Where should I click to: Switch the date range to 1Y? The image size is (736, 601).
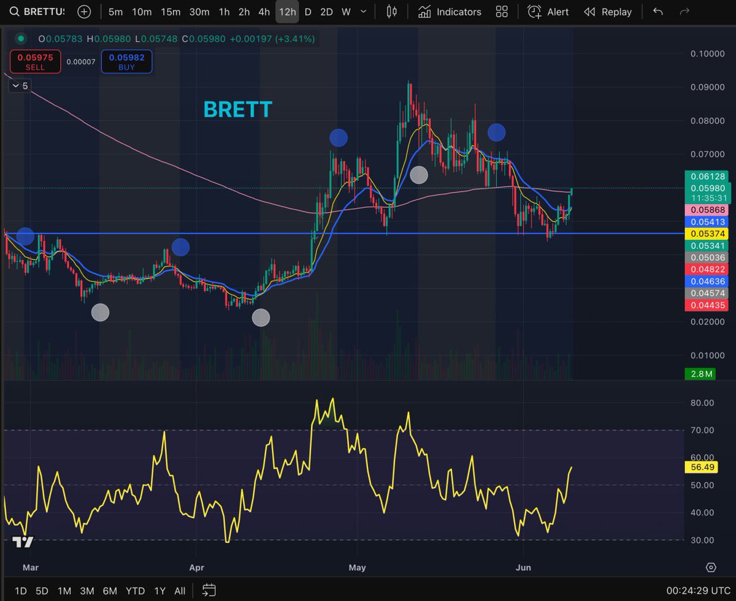click(x=159, y=591)
